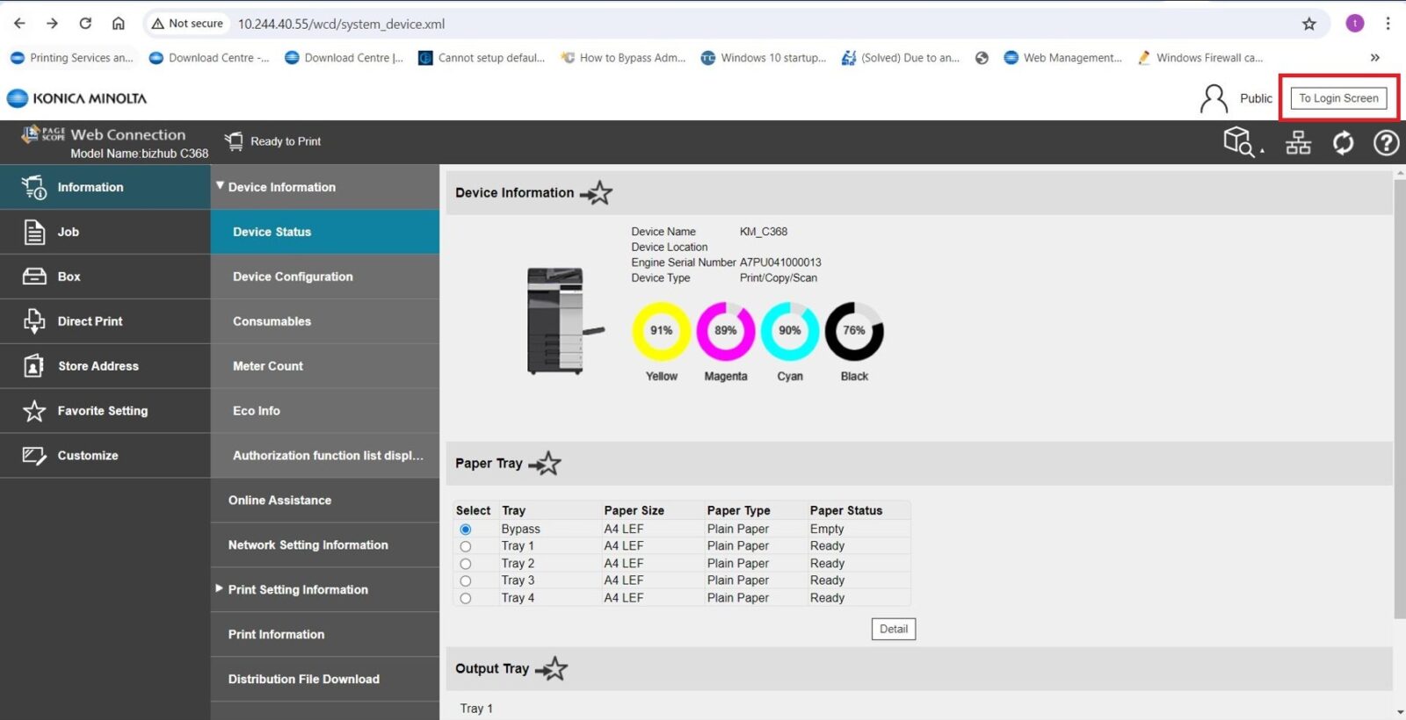This screenshot has width=1406, height=720.
Task: Open the Job menu in sidebar
Action: coord(69,232)
